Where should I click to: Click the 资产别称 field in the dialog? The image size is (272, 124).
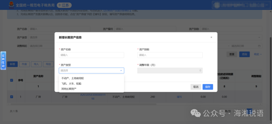pyautogui.click(x=170, y=55)
